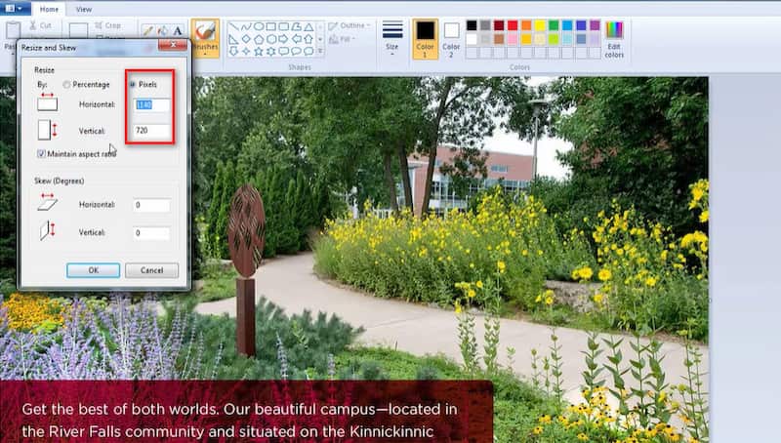Pick the black color swatch
This screenshot has height=443, width=781.
(472, 25)
